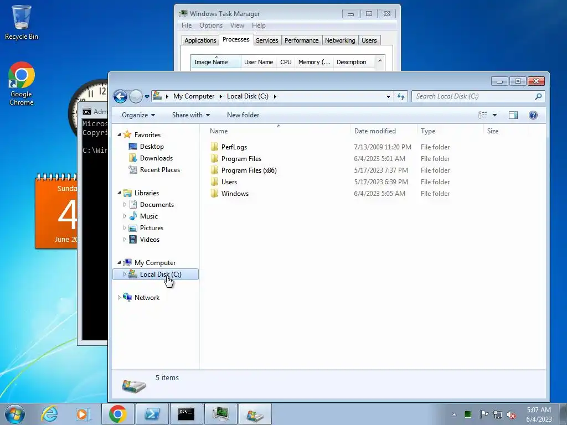The width and height of the screenshot is (567, 425).
Task: Focus the Search Local Disk (C:) field
Action: coord(478,96)
